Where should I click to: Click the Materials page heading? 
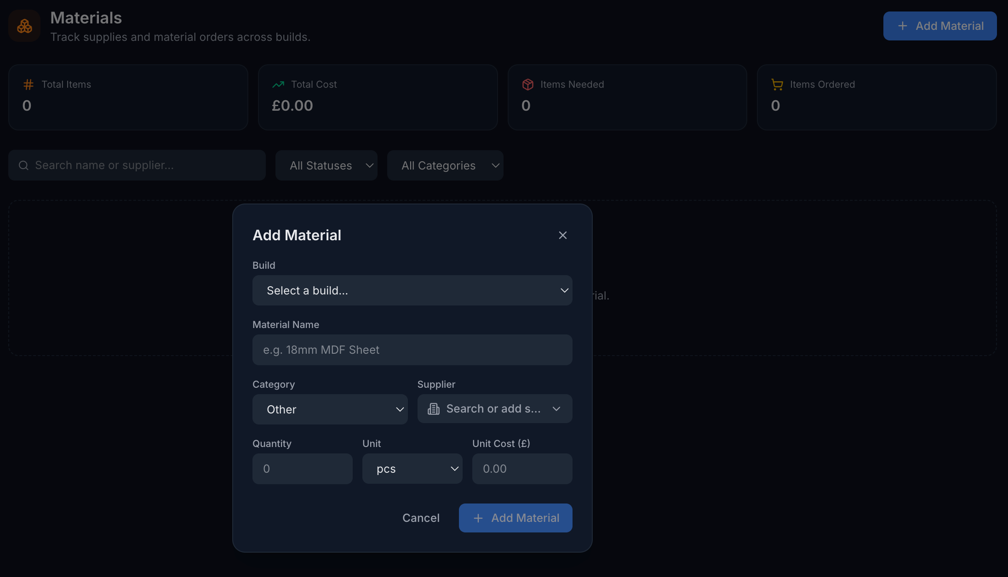(86, 18)
